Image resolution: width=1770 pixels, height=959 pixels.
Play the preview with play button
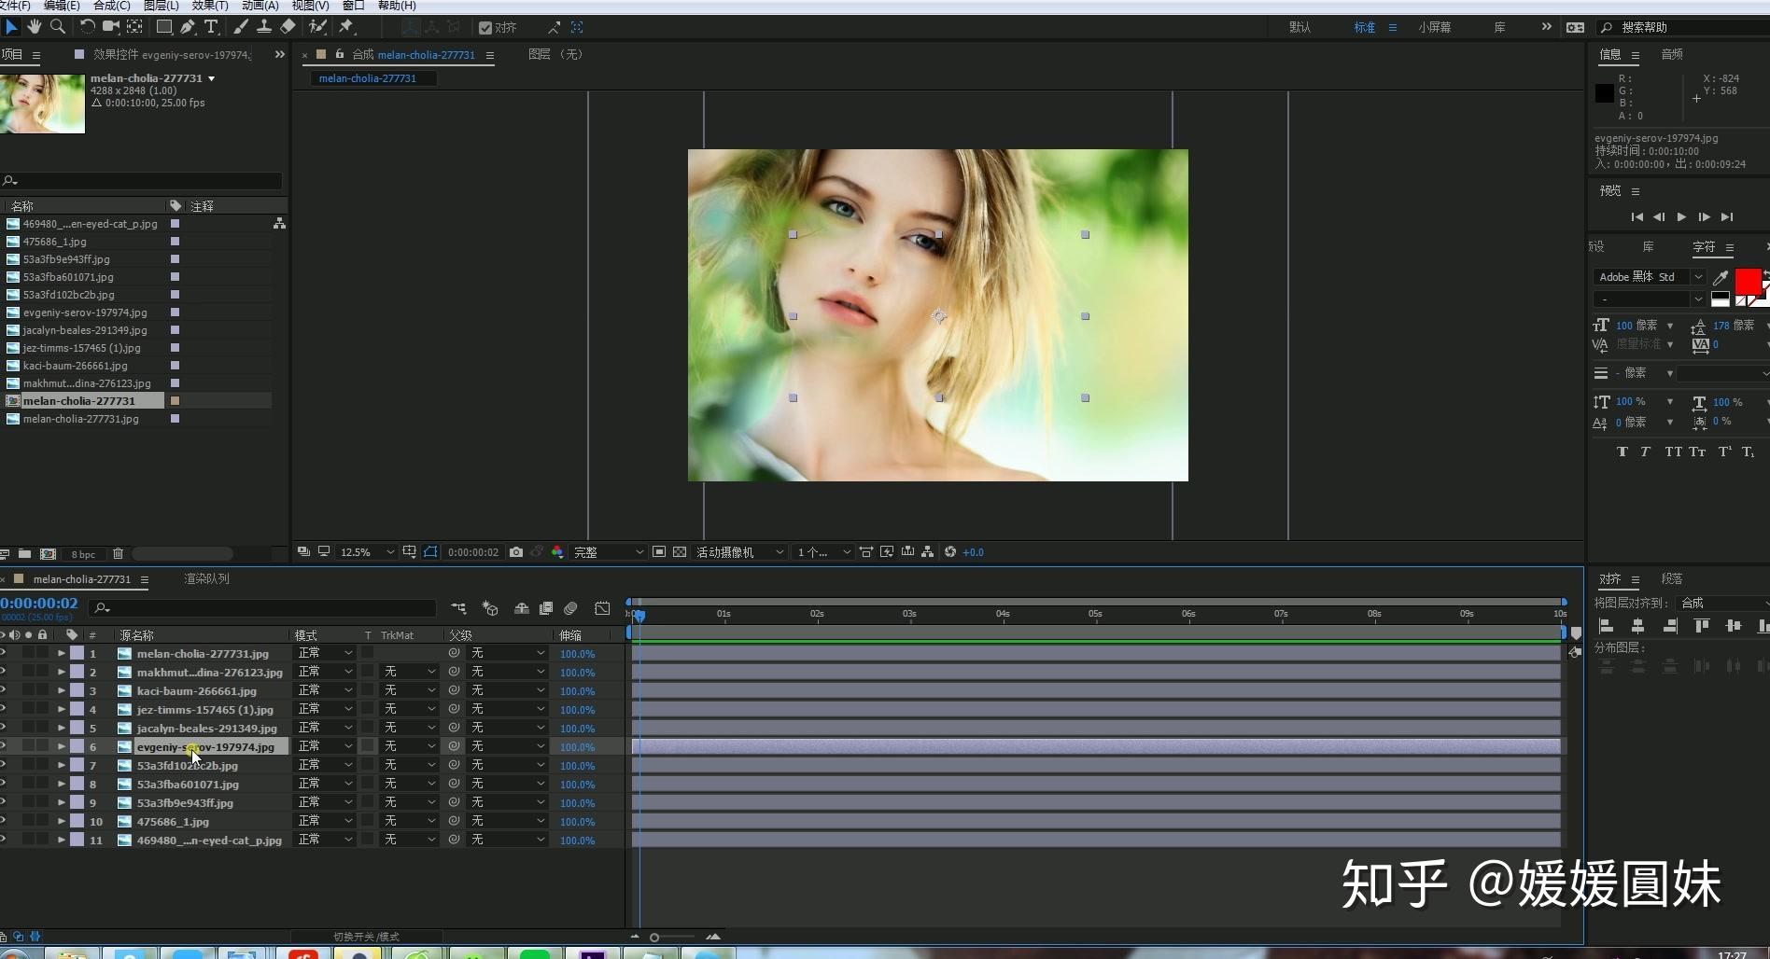(1681, 216)
